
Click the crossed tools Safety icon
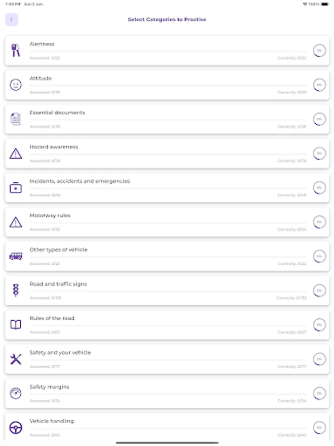click(15, 359)
